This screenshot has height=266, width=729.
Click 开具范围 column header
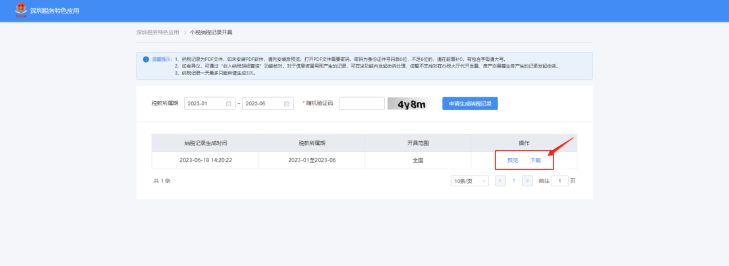(418, 142)
